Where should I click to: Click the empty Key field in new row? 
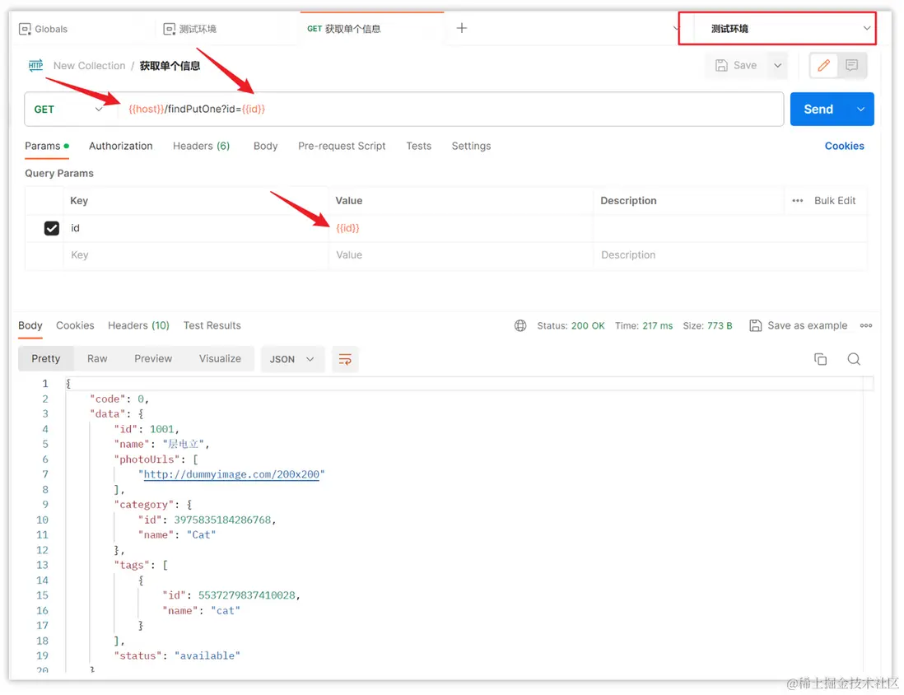[196, 255]
